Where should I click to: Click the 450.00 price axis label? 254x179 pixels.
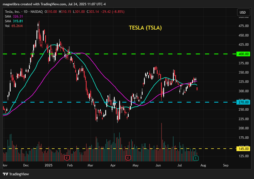click(243, 35)
